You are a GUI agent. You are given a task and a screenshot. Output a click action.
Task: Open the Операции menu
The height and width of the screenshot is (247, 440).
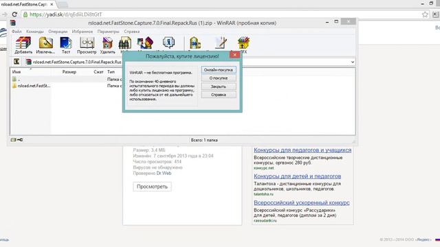coord(58,32)
